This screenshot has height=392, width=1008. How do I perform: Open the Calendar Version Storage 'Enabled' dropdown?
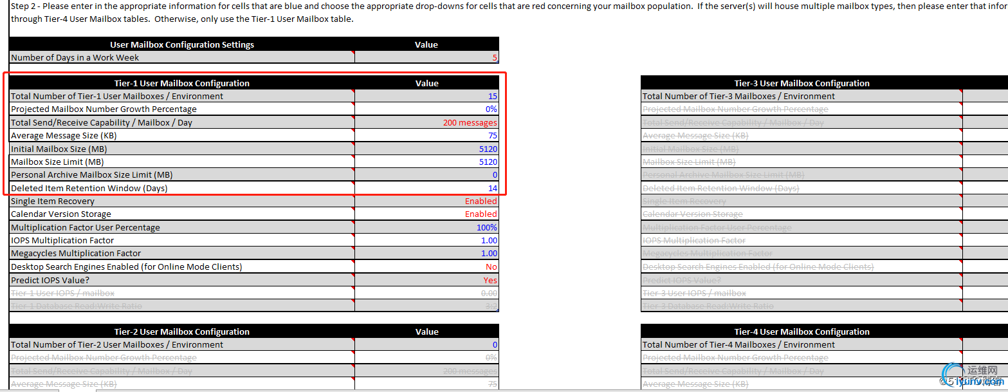tap(426, 214)
